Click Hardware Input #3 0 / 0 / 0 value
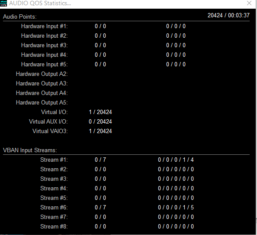 (x=176, y=46)
